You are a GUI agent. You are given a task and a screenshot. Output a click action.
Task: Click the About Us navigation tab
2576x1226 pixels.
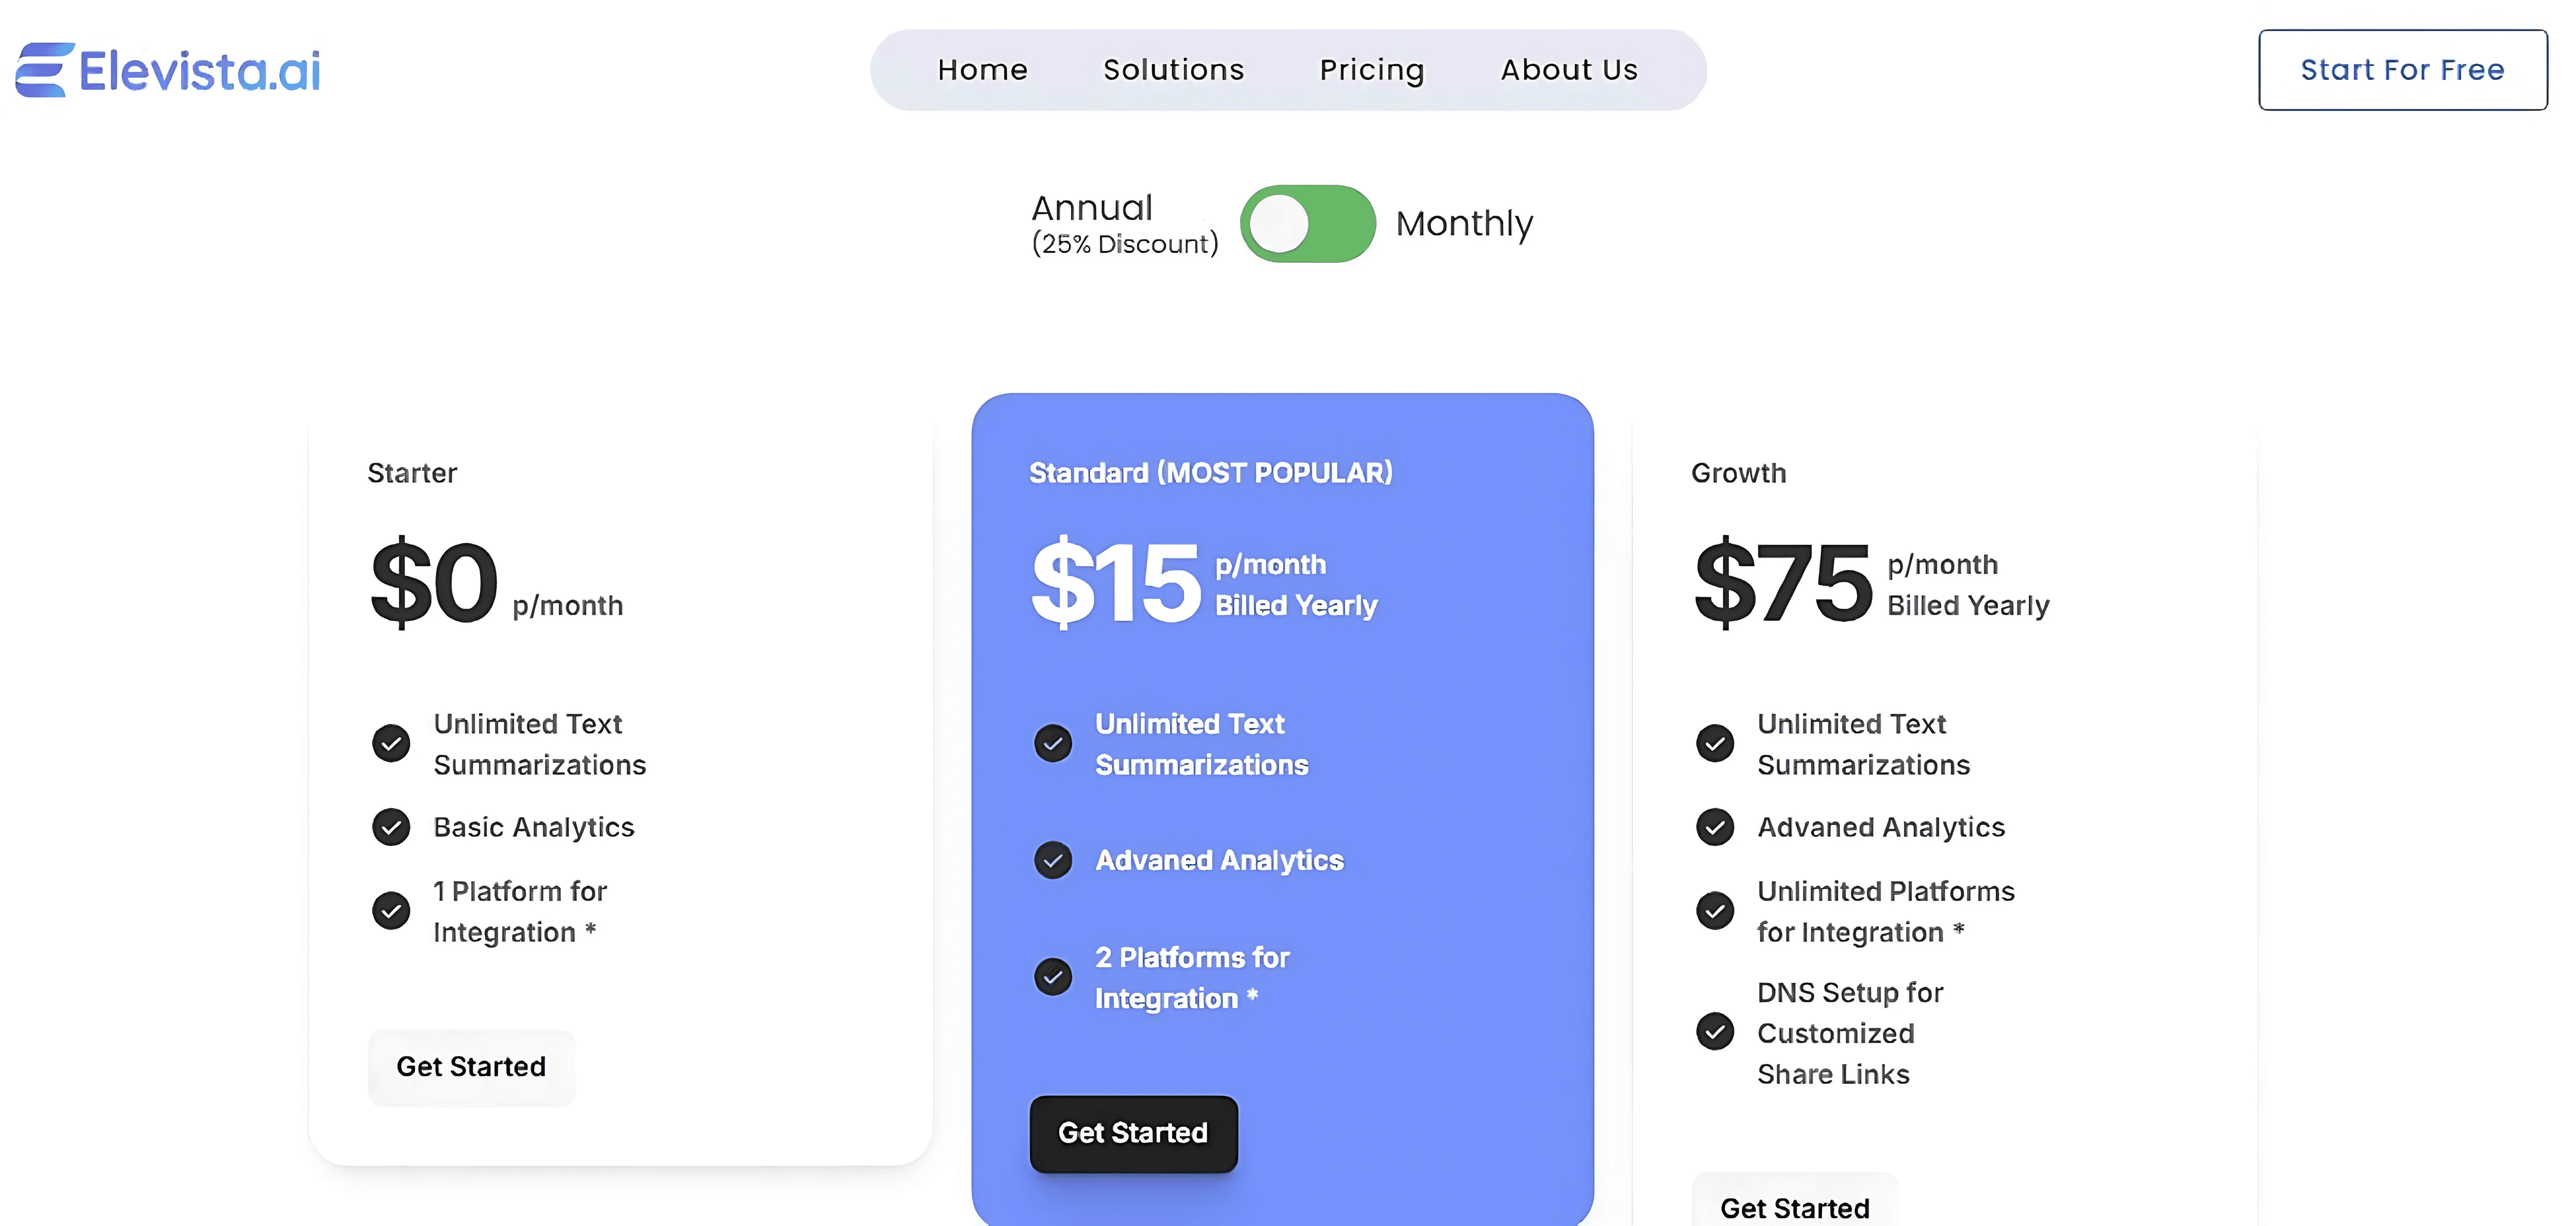point(1569,69)
